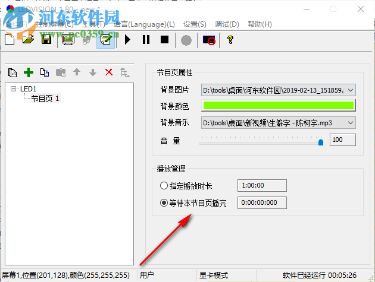375x282 pixels.
Task: Add item with green plus icon
Action: [x=29, y=72]
